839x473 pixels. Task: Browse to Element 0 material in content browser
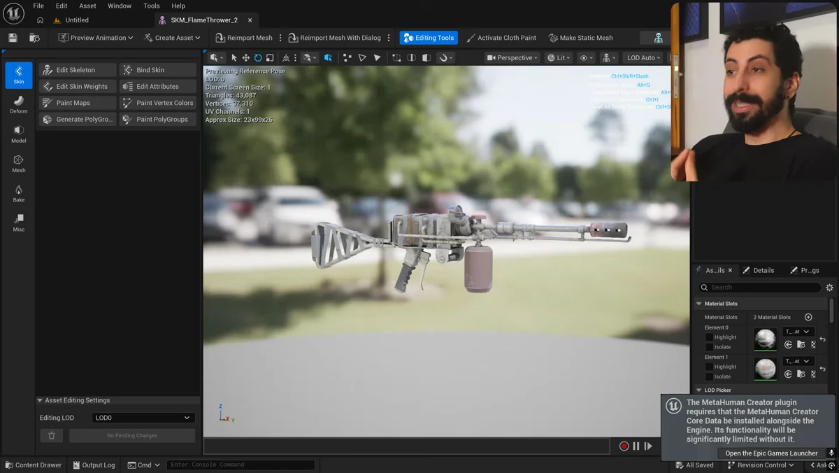pos(801,344)
